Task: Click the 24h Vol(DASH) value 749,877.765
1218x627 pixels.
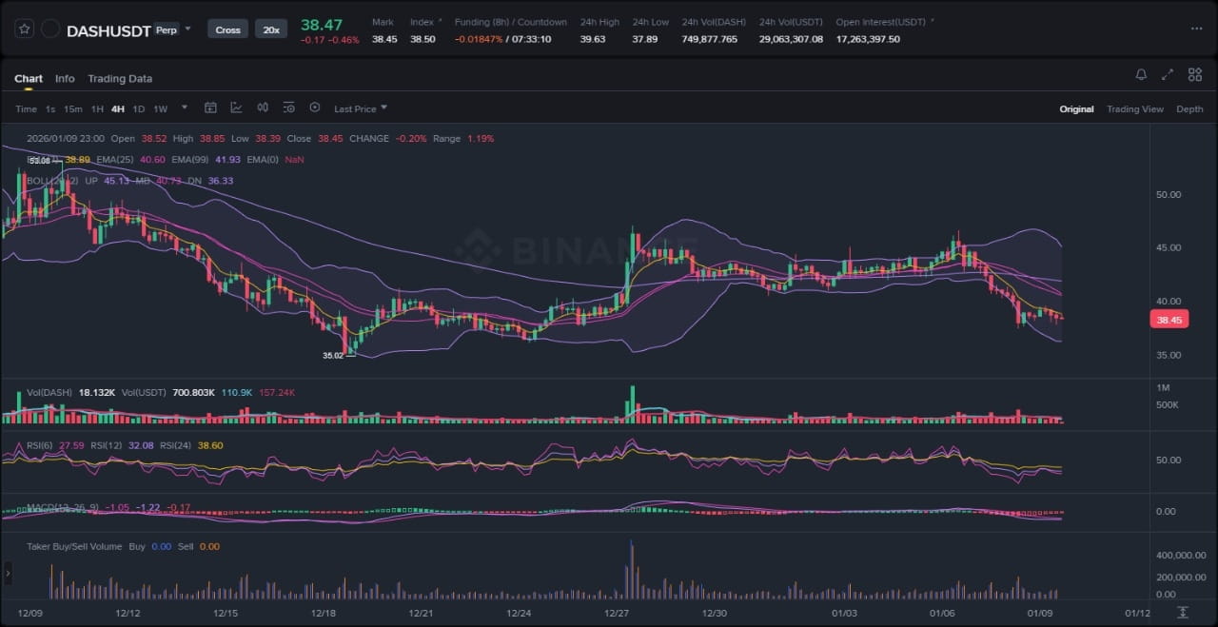Action: [709, 39]
